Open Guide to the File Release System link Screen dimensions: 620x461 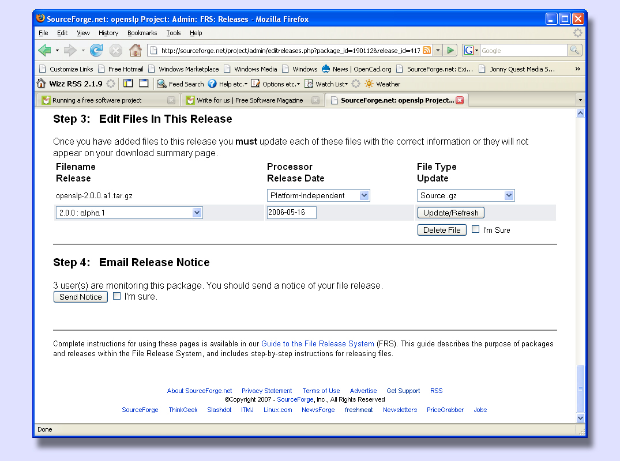click(318, 343)
